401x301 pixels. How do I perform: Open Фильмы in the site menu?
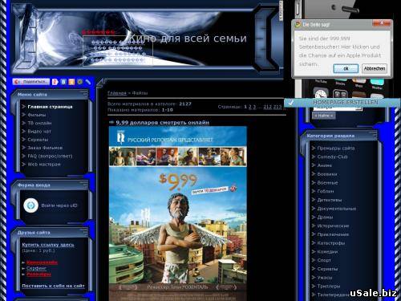37,115
